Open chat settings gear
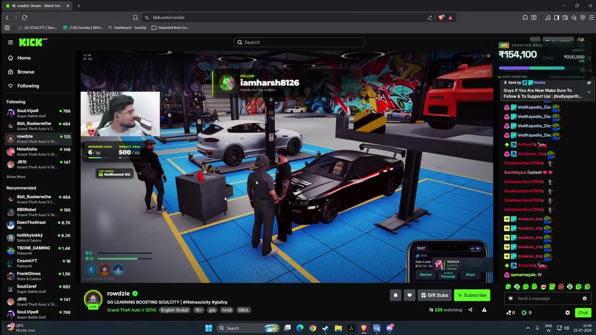The image size is (596, 335). click(568, 313)
